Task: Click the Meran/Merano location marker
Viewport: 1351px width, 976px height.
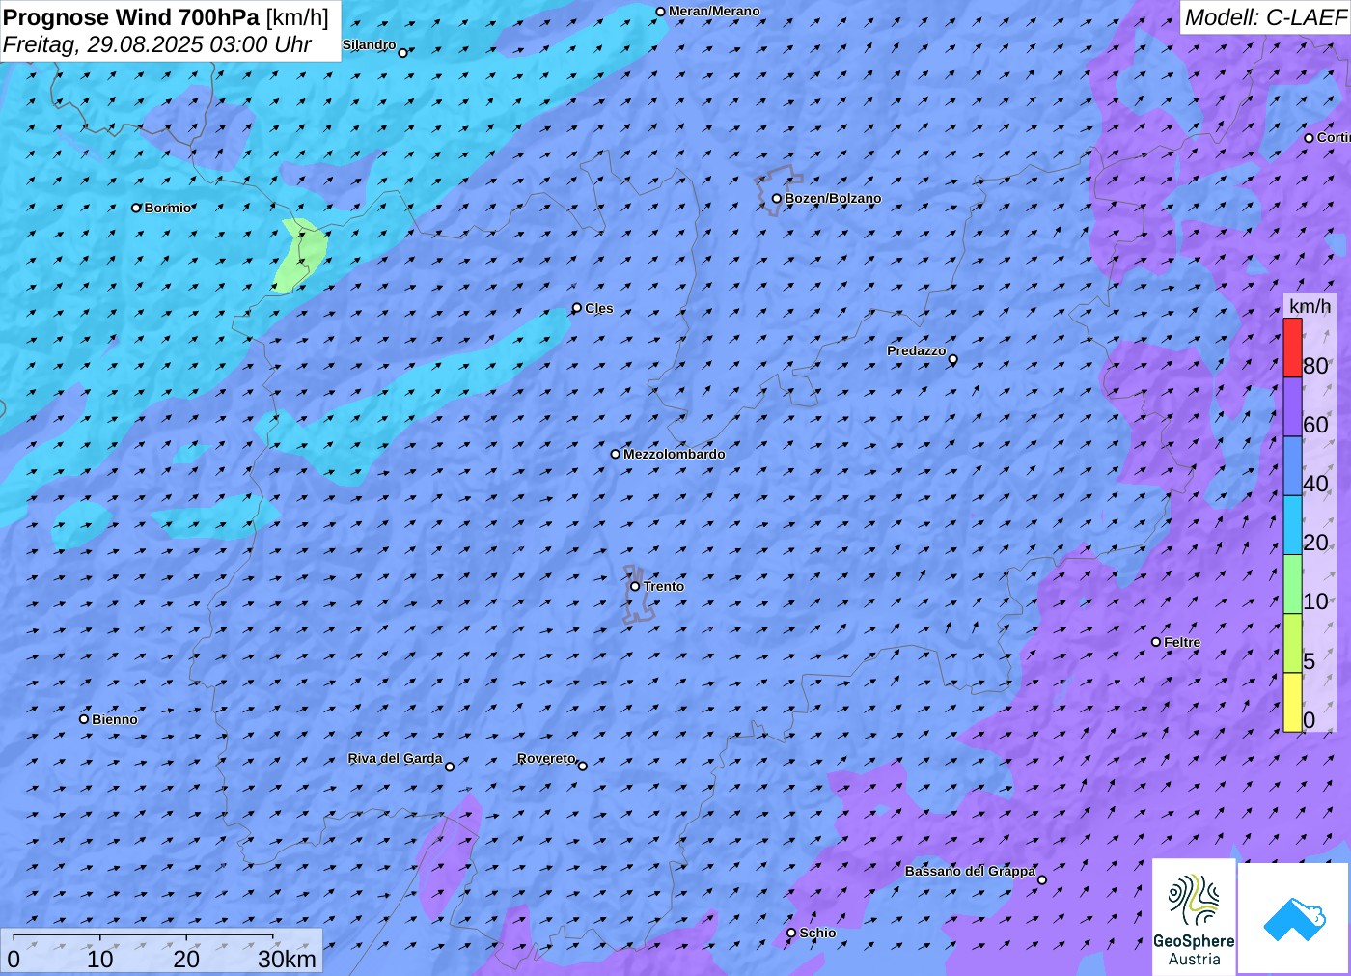Action: coord(660,13)
